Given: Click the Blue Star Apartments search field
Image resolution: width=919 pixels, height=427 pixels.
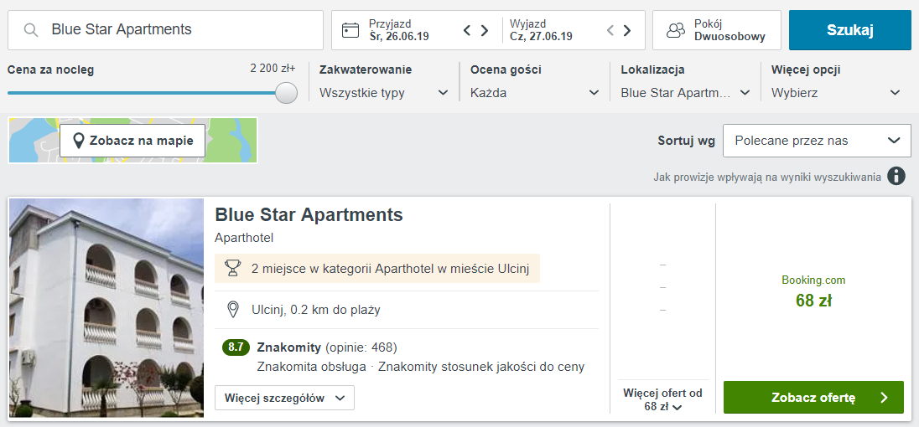Looking at the screenshot, I should [165, 30].
